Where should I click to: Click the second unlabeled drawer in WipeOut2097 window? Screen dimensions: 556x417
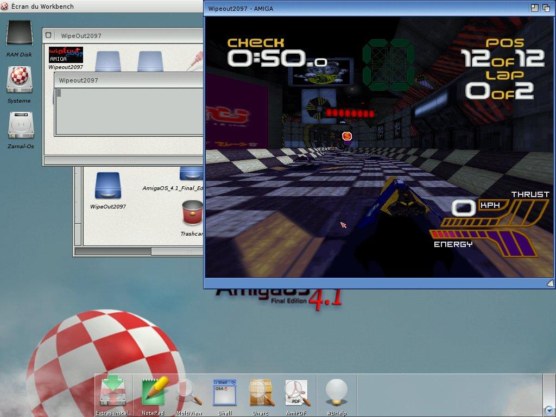pyautogui.click(x=150, y=61)
